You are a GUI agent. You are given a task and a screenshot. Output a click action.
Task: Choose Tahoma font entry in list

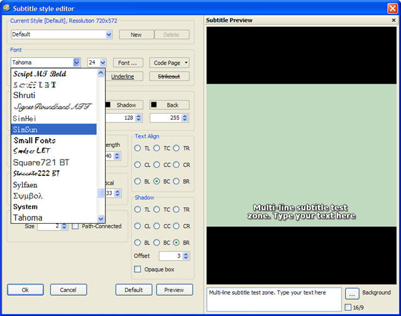[x=54, y=217]
